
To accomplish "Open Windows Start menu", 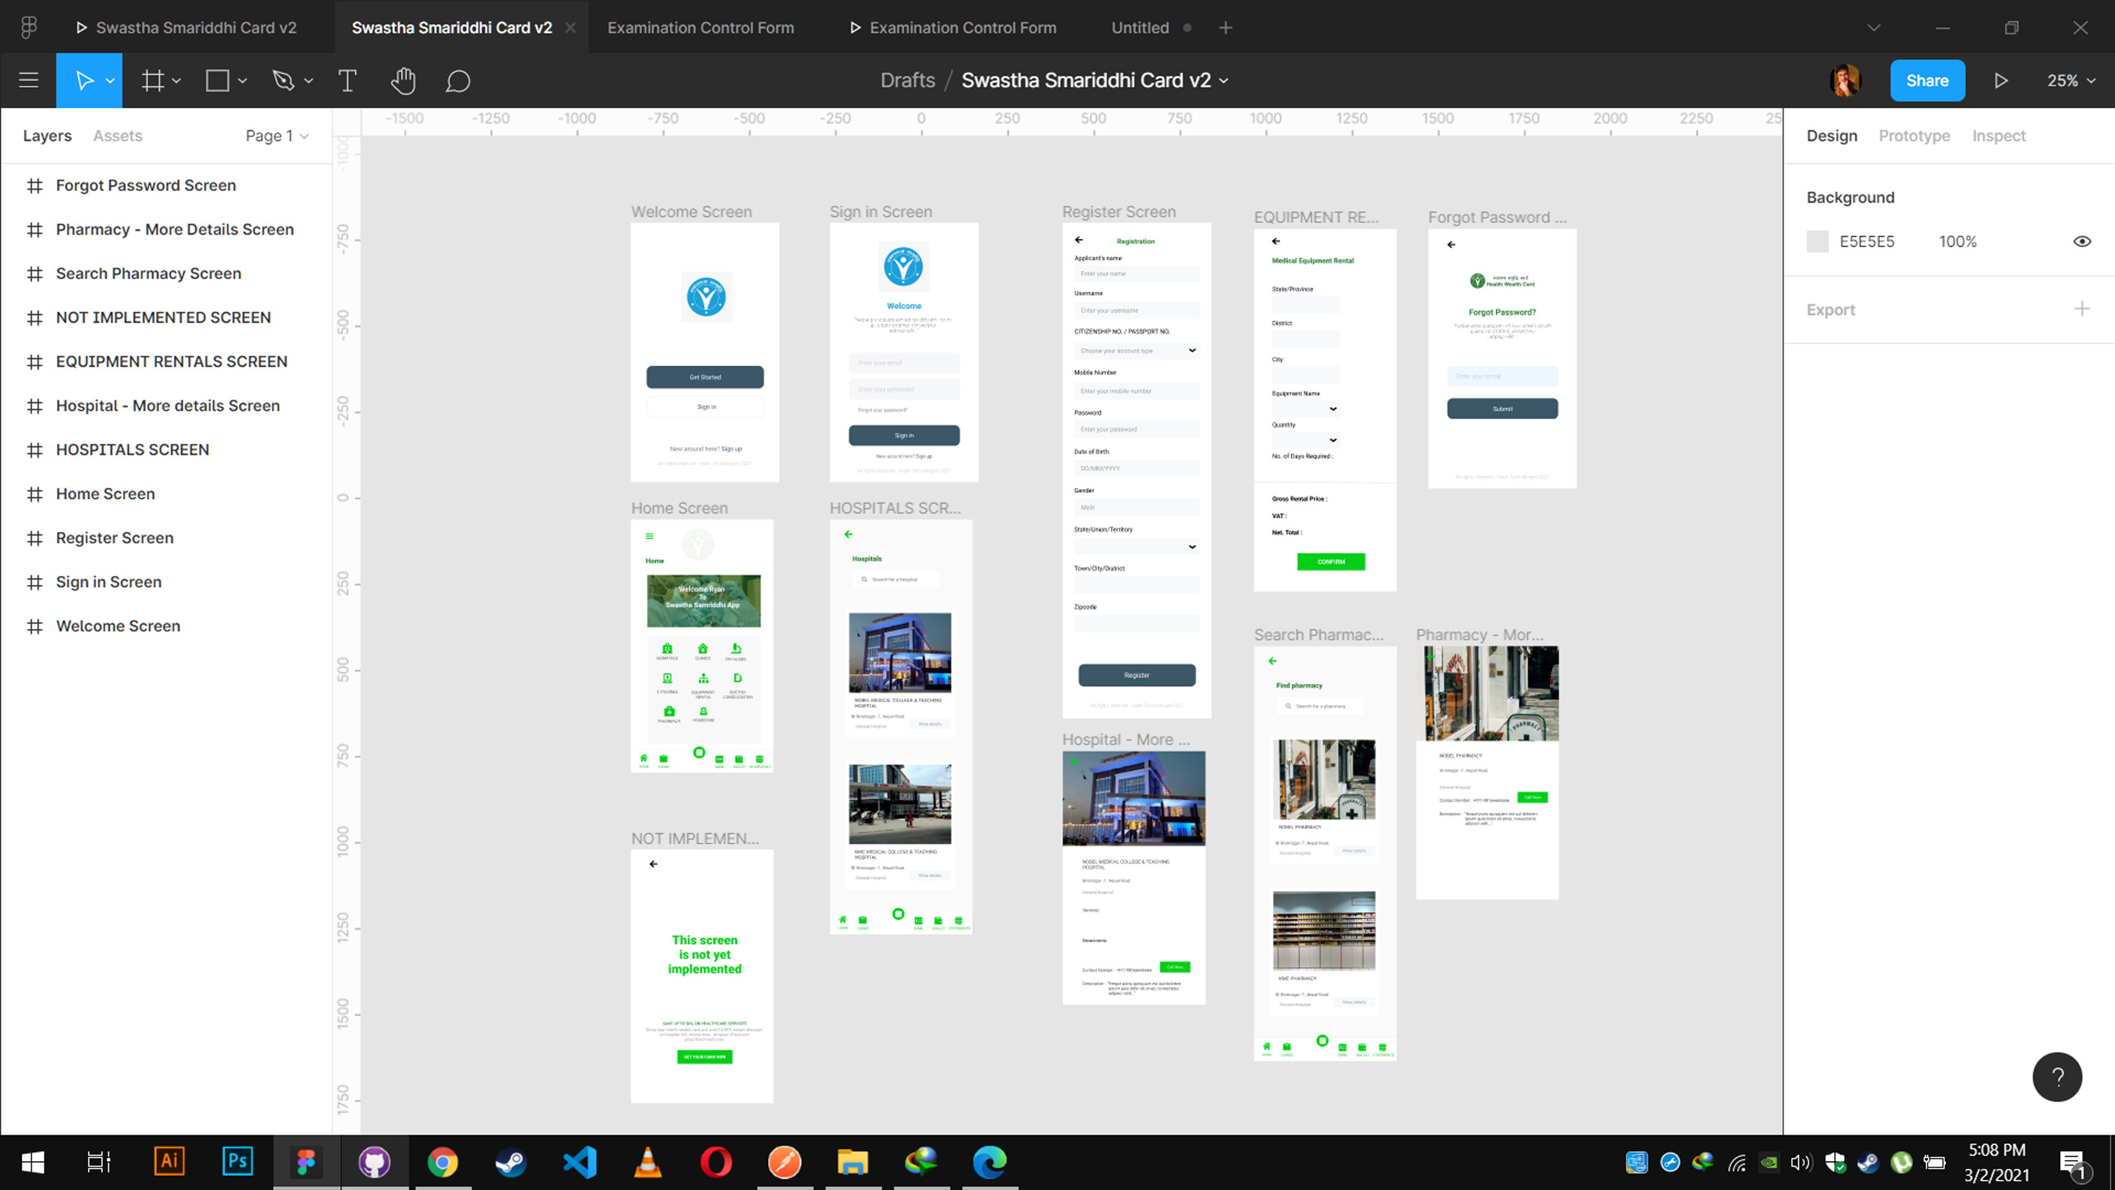I will click(33, 1162).
